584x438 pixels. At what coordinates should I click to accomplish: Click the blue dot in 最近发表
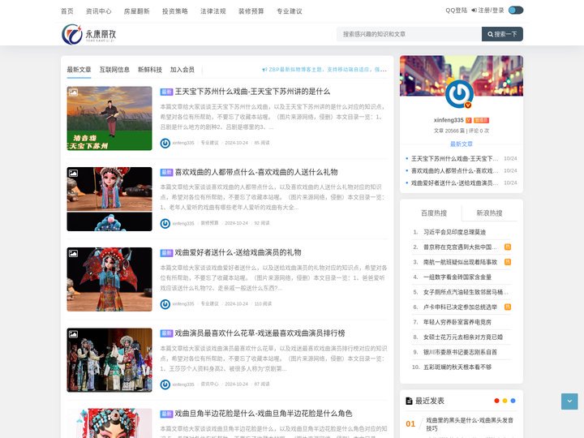coord(513,401)
